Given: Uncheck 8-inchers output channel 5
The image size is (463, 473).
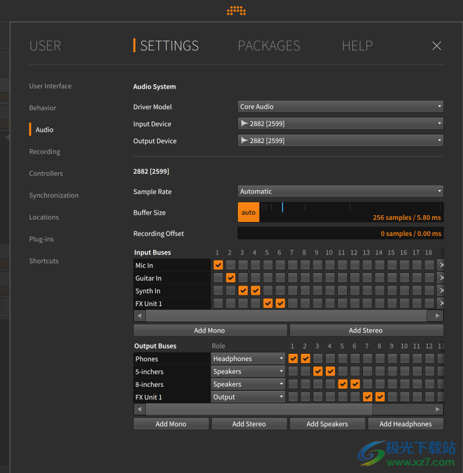Looking at the screenshot, I should tap(342, 384).
